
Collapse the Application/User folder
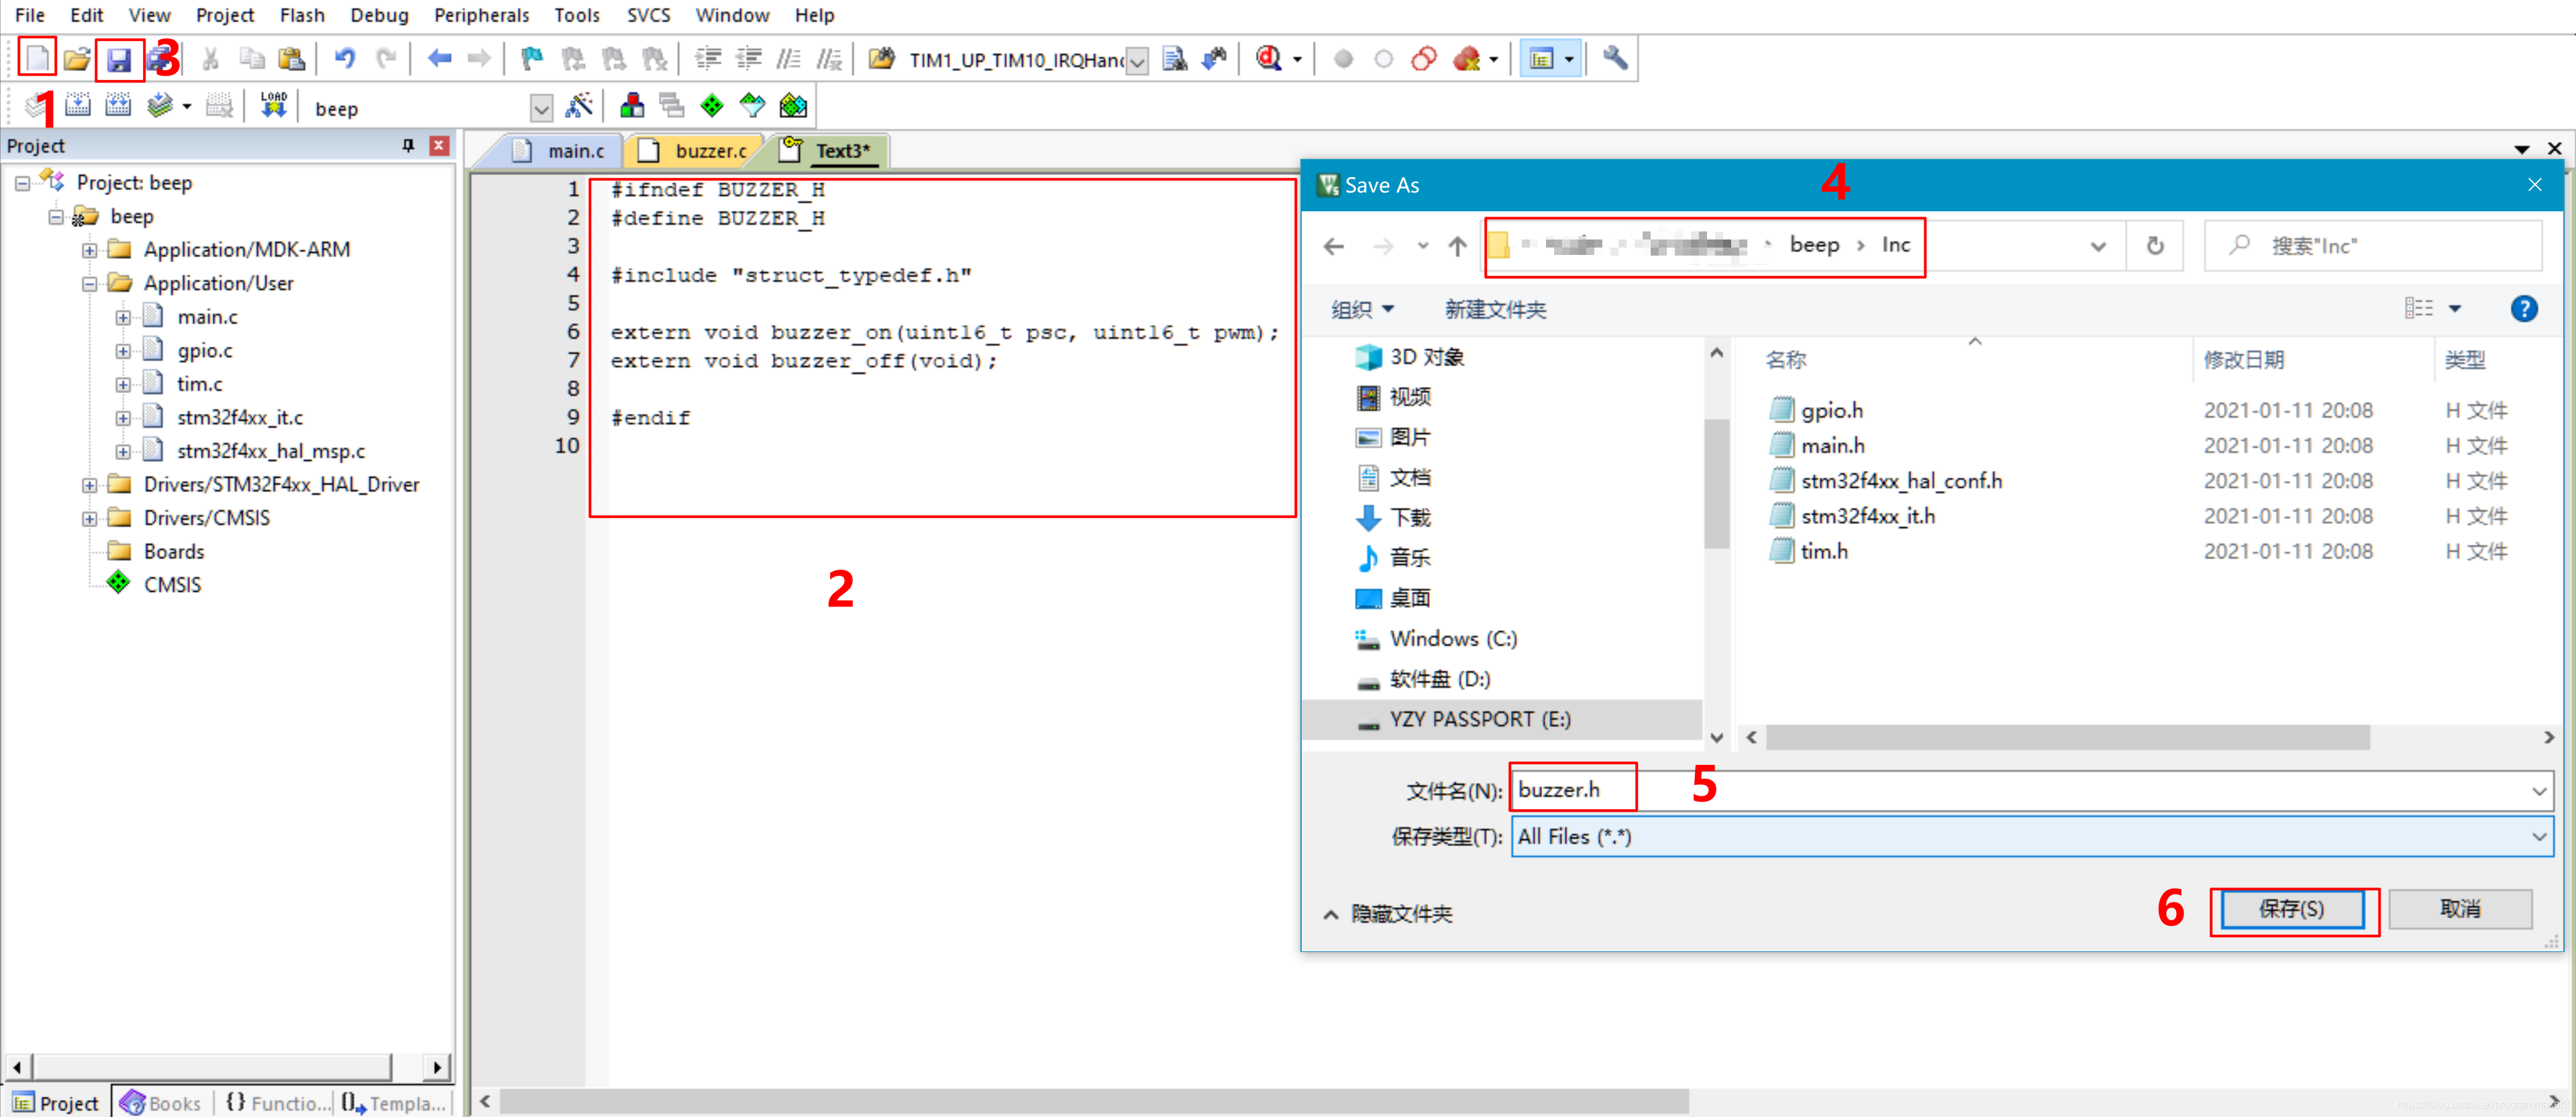tap(90, 283)
